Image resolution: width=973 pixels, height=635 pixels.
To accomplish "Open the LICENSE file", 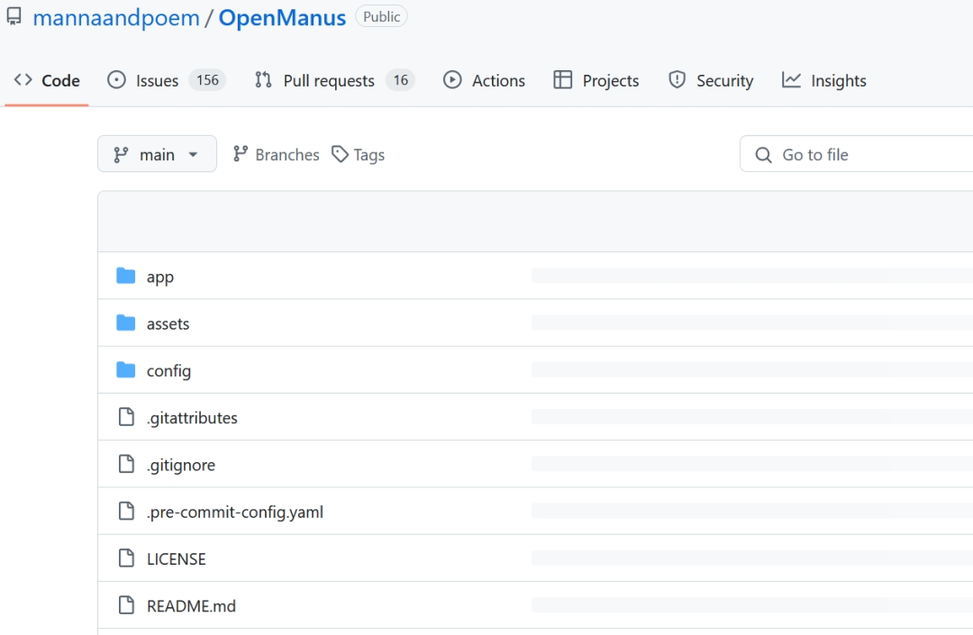I will 177,559.
